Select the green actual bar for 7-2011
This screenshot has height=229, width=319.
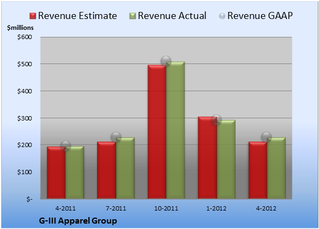[x=125, y=168]
